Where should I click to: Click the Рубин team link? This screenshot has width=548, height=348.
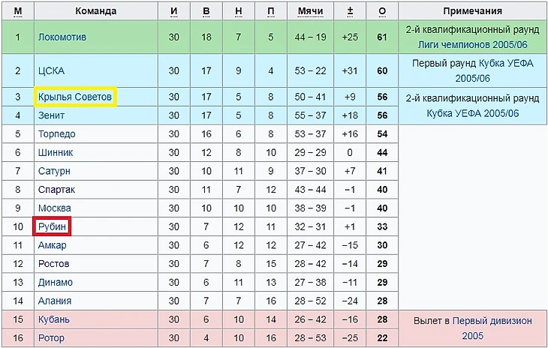(52, 226)
